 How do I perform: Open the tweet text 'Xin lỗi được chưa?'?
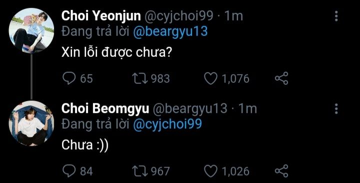117,53
